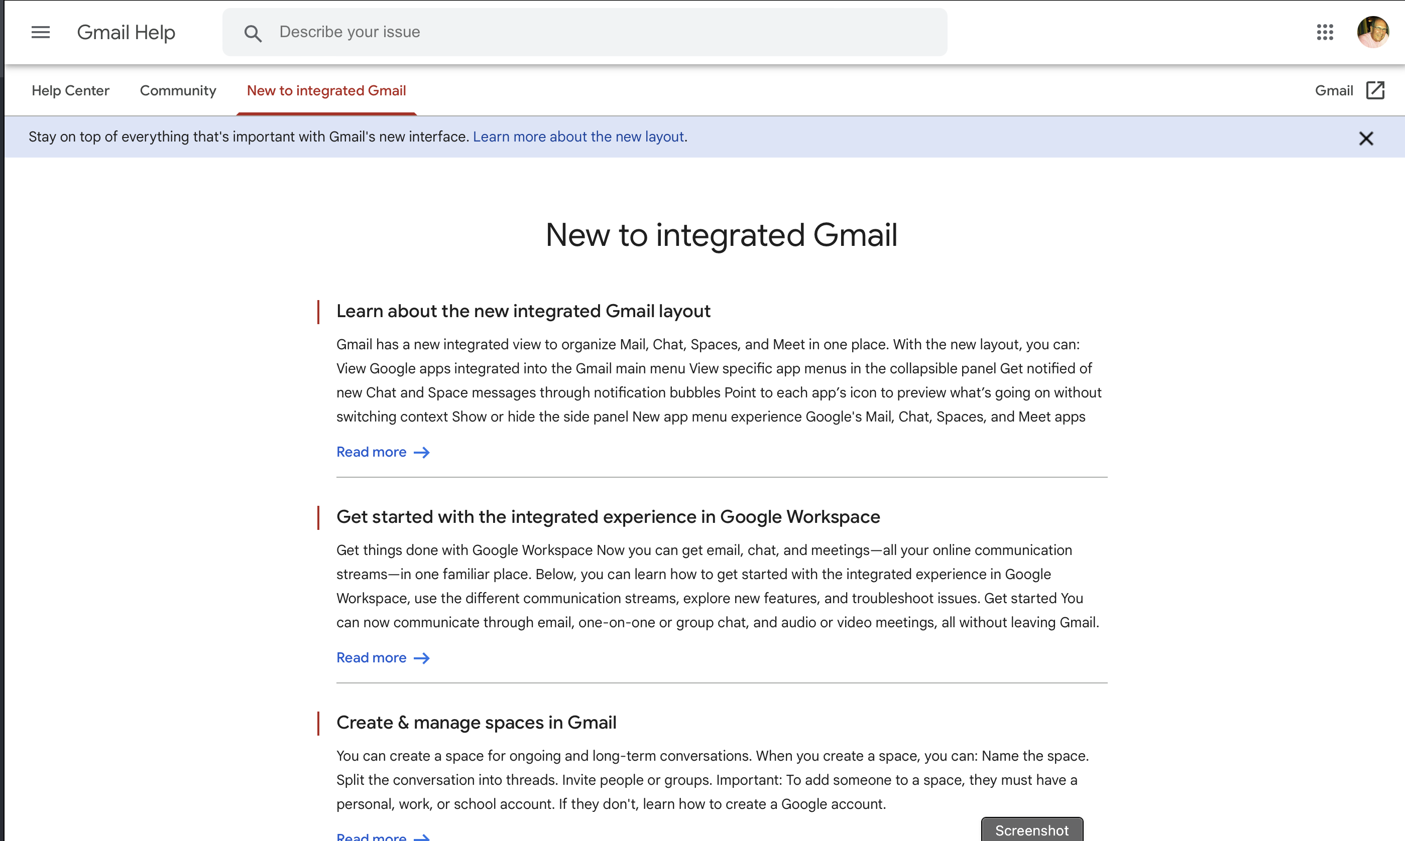Screen dimensions: 1405x841
Task: Open Learn more about the new layout
Action: pyautogui.click(x=578, y=136)
